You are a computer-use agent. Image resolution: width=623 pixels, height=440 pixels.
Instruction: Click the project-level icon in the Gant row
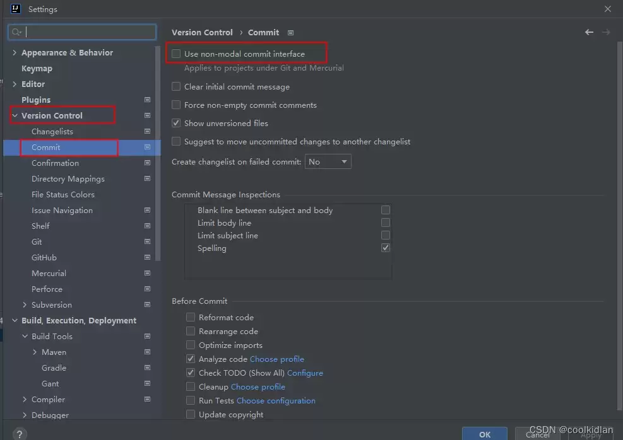coord(147,383)
